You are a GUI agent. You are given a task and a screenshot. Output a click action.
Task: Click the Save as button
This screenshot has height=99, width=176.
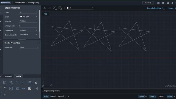point(148,3)
